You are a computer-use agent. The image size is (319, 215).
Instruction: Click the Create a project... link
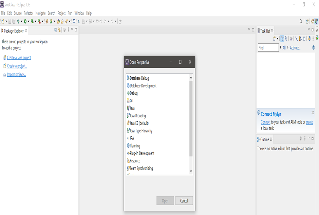pyautogui.click(x=17, y=66)
